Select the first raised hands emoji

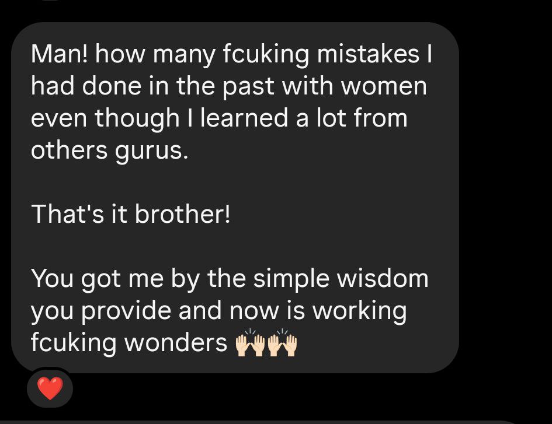[250, 343]
